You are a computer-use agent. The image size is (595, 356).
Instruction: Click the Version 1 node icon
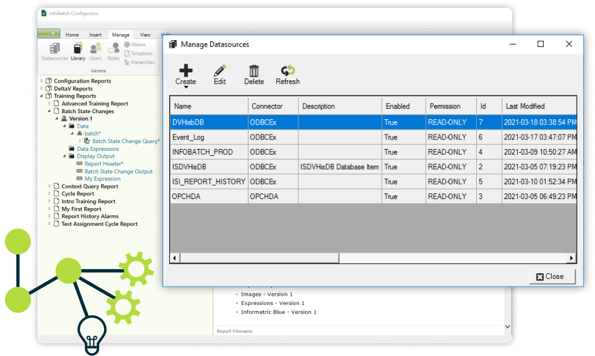64,119
